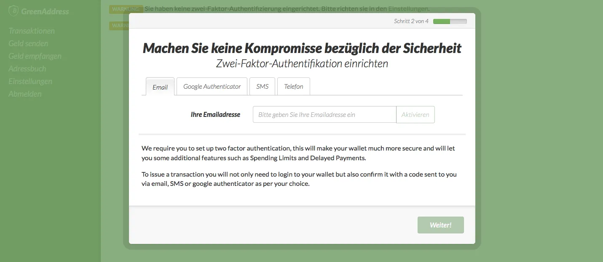Click Abmelden to log out

[x=25, y=94]
